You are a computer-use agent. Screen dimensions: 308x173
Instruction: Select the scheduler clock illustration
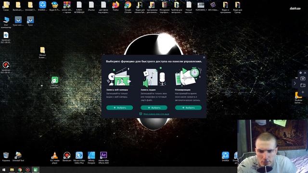(x=188, y=76)
